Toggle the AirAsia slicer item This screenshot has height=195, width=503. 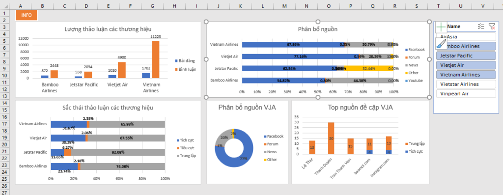click(x=466, y=36)
